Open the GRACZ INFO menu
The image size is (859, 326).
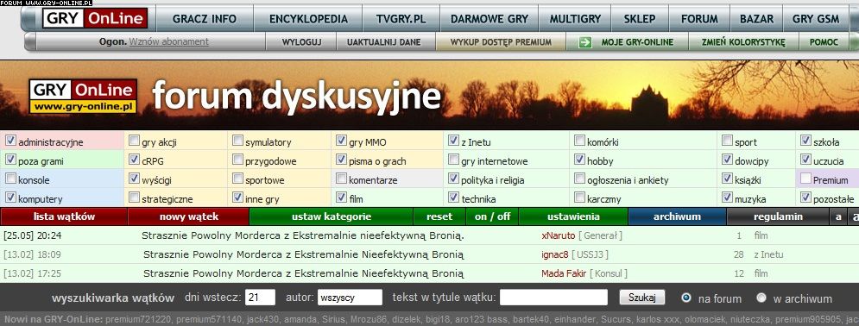coord(205,19)
